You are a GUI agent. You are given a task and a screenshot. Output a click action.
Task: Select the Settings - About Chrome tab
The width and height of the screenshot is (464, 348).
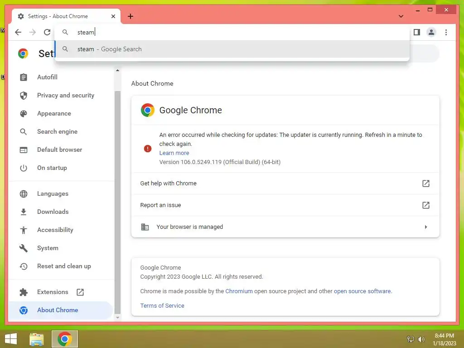(x=66, y=16)
